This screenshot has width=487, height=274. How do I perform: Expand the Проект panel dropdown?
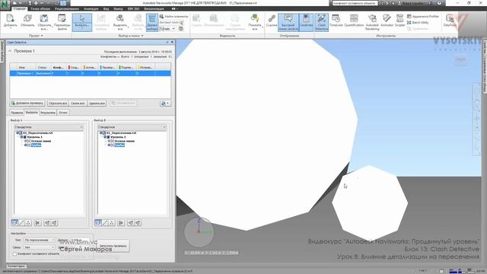pyautogui.click(x=36, y=36)
